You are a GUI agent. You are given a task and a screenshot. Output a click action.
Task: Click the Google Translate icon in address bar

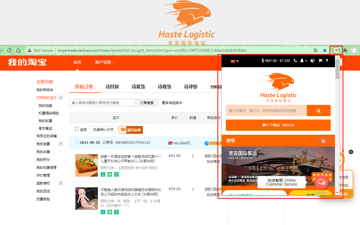tap(316, 50)
